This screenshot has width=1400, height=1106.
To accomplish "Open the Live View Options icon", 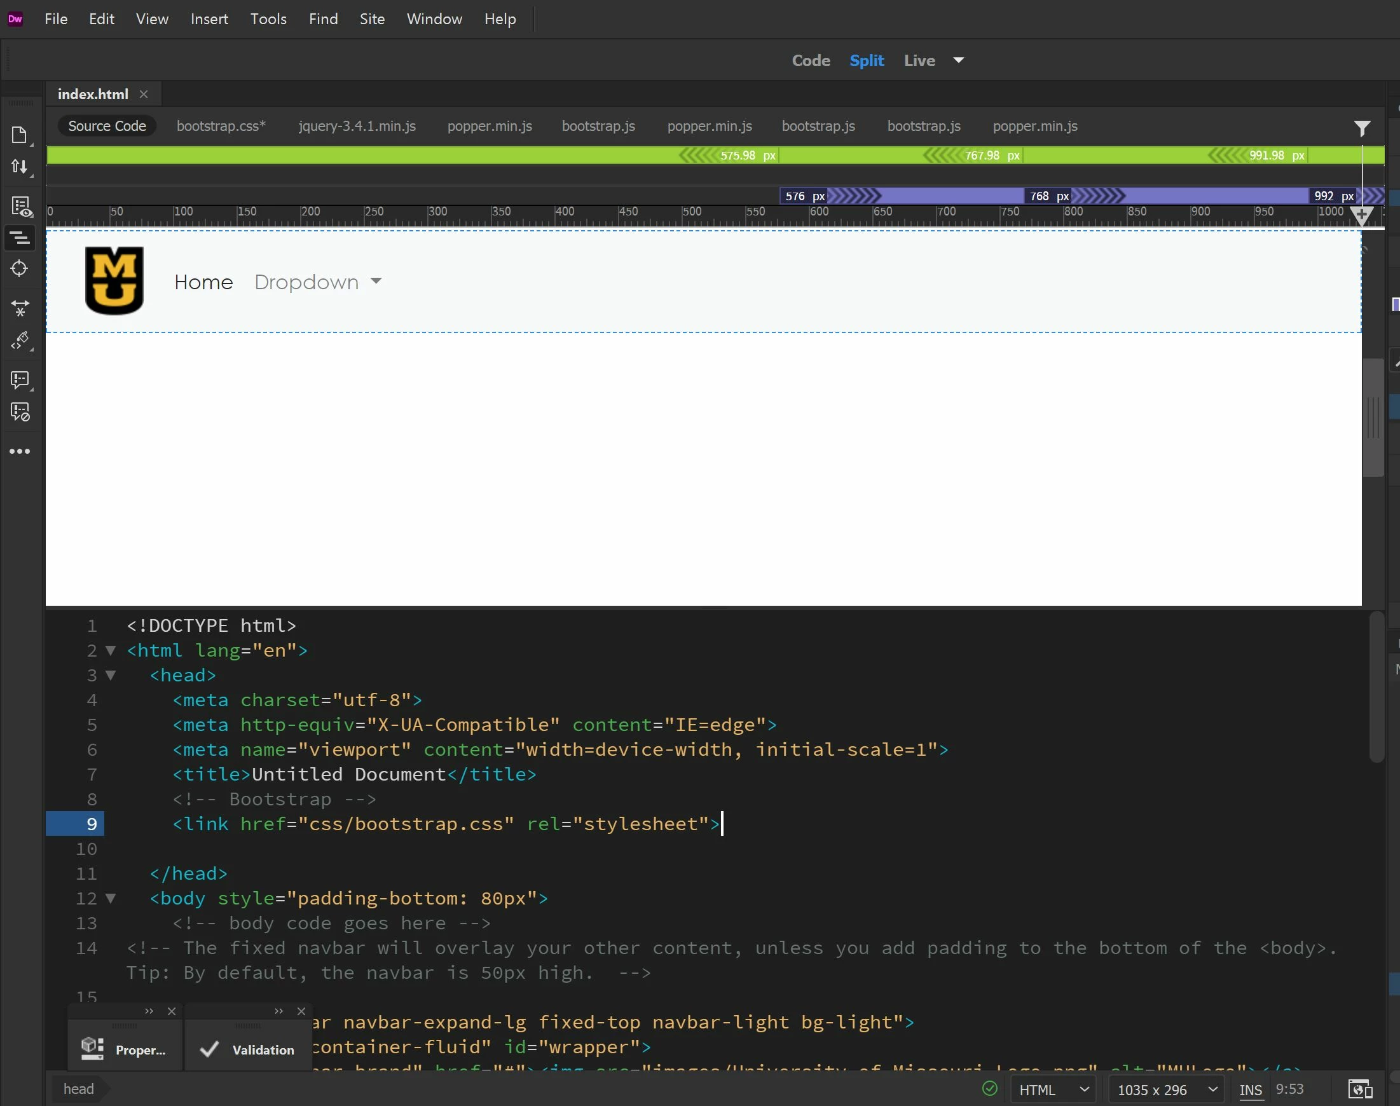I will pyautogui.click(x=21, y=207).
